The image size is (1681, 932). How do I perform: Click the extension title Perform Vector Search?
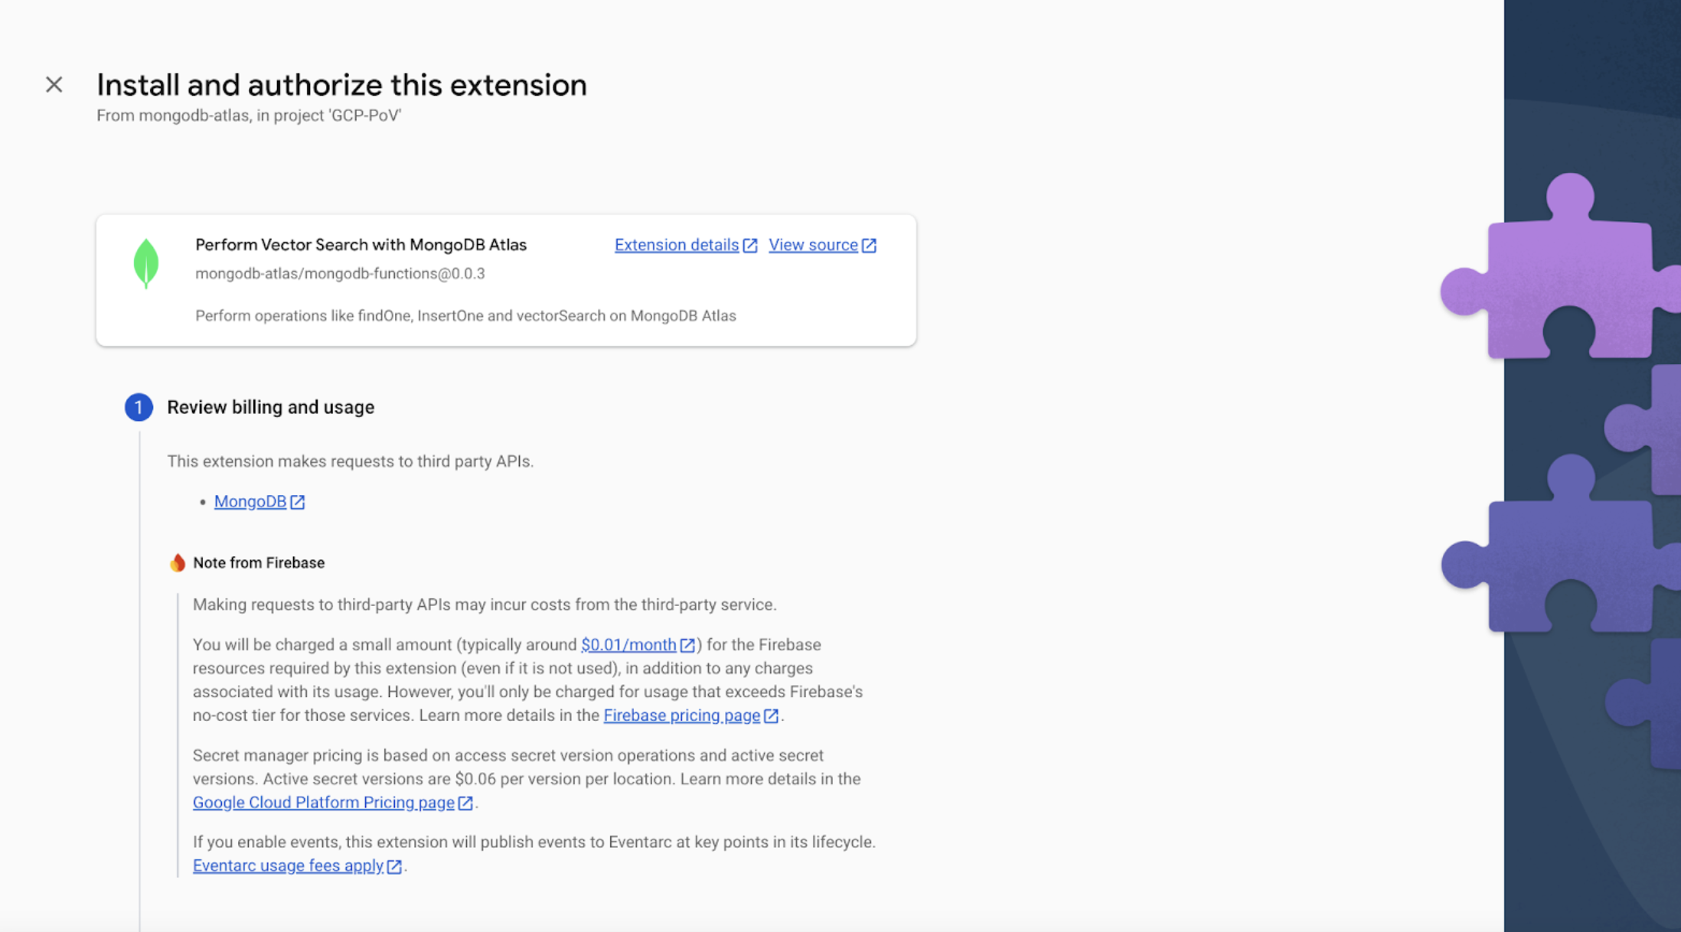[x=361, y=245]
